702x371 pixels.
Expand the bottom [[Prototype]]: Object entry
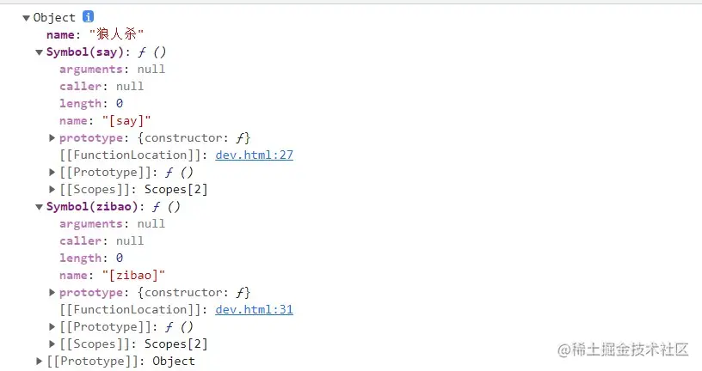tap(40, 362)
